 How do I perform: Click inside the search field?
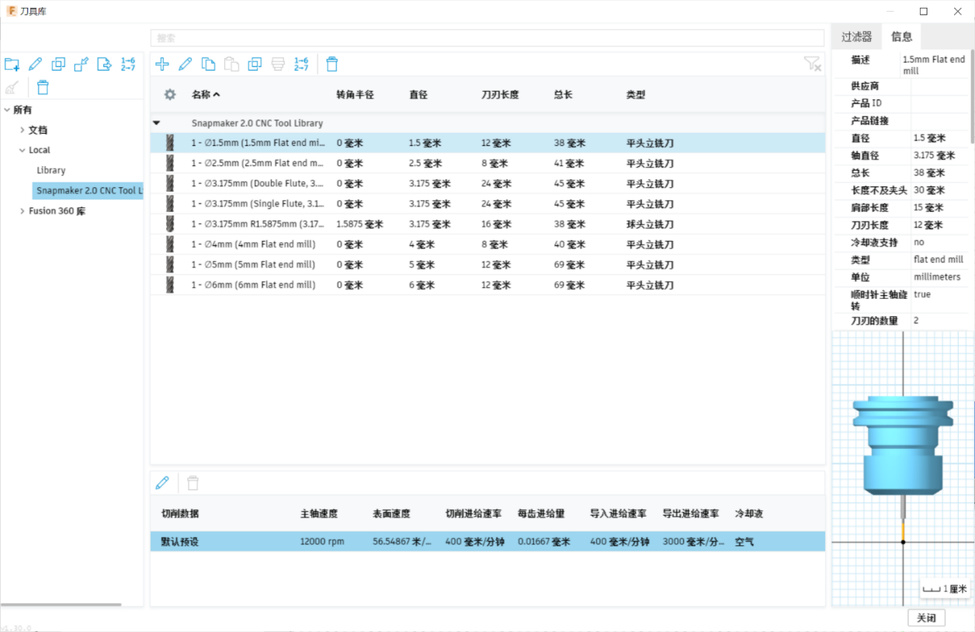coord(487,37)
